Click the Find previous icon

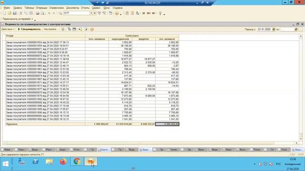(x=104, y=13)
